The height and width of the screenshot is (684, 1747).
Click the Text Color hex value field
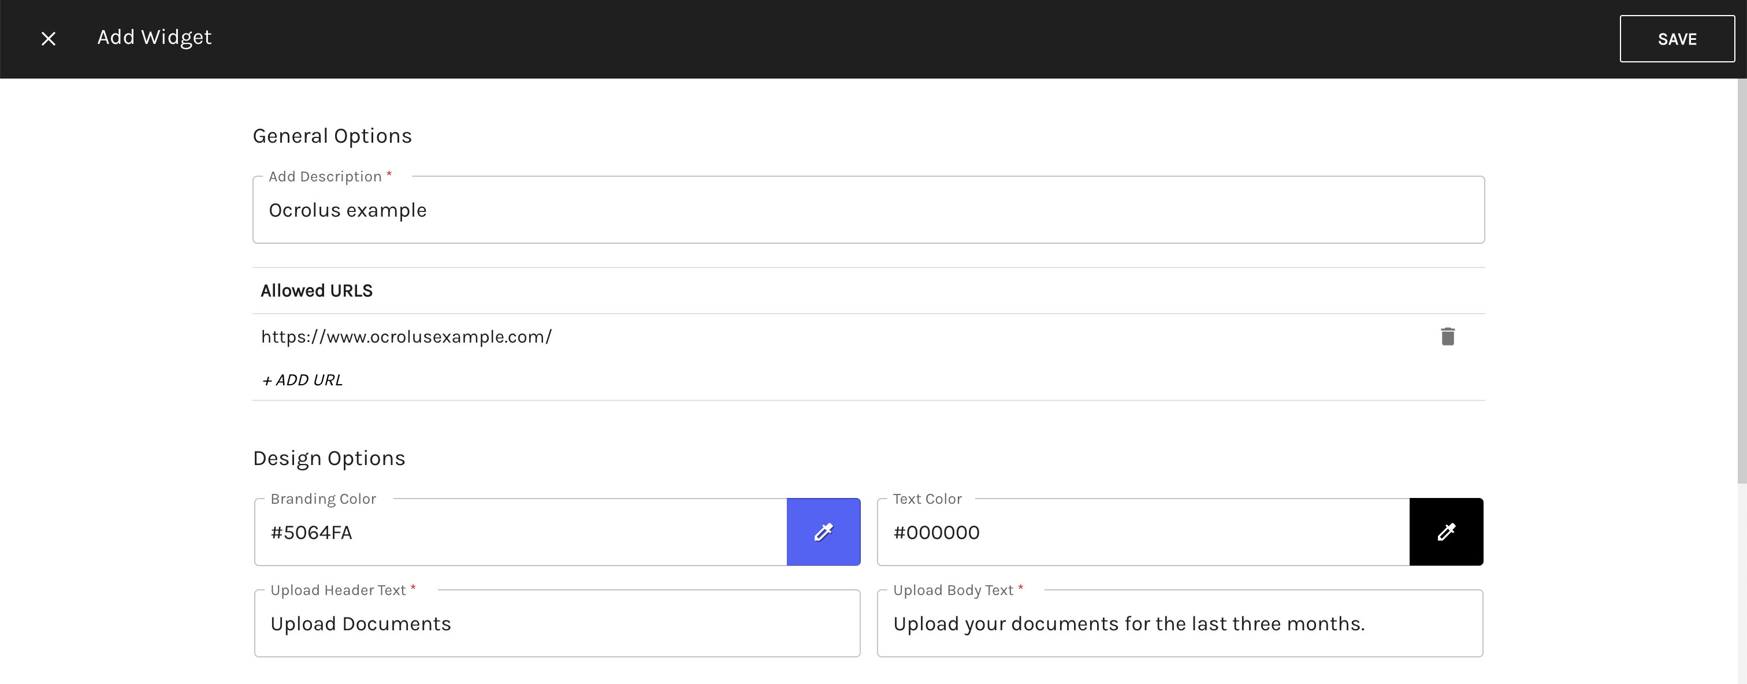[1143, 533]
